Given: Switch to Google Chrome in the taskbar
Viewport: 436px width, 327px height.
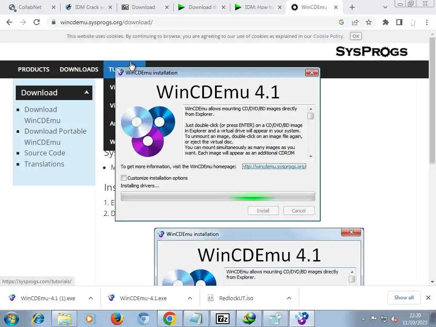Looking at the screenshot, I should click(x=169, y=318).
